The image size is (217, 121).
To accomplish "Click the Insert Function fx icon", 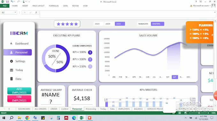I will pyautogui.click(x=36, y=12).
